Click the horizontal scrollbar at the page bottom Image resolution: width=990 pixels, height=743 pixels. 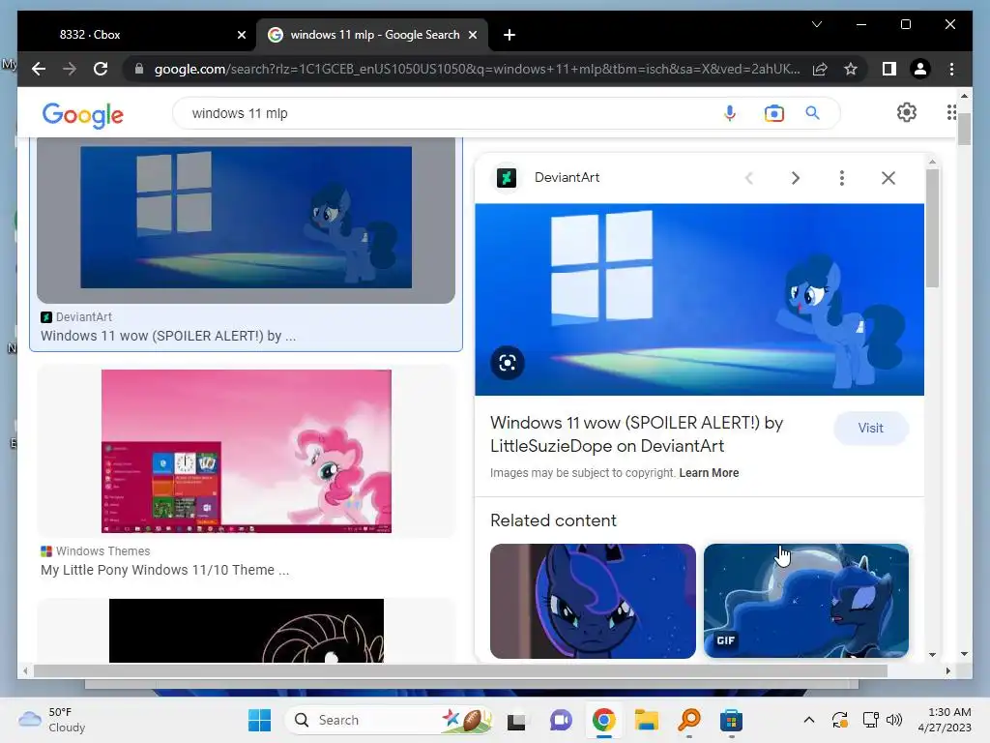point(461,671)
